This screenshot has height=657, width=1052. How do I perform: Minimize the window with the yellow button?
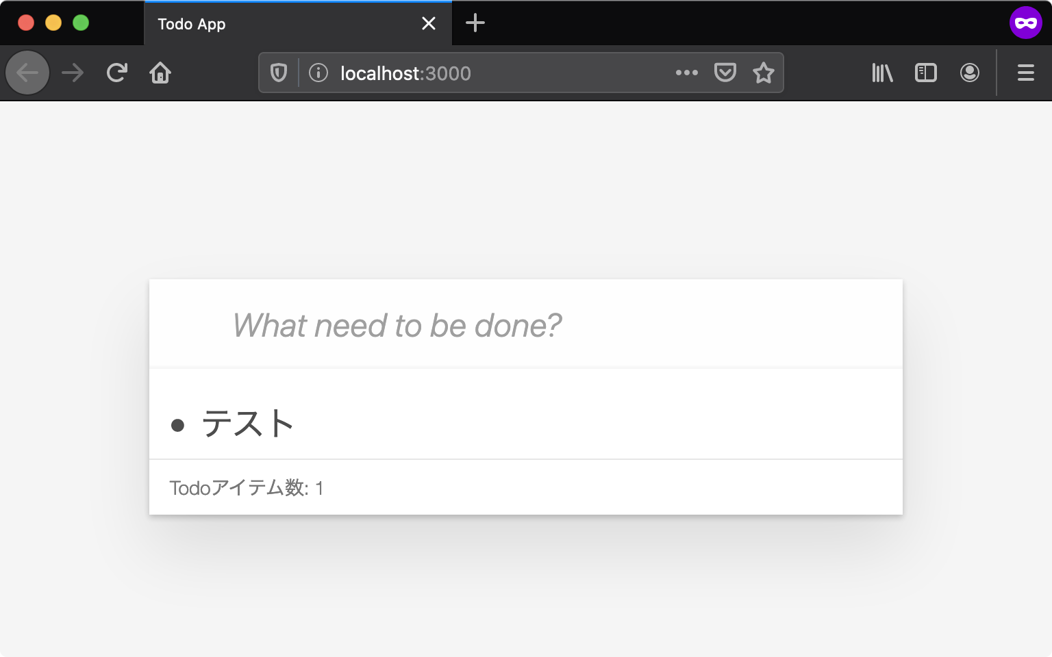53,23
